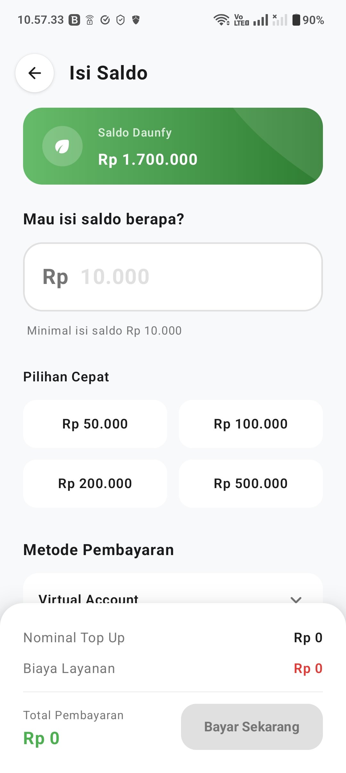Image resolution: width=346 pixels, height=773 pixels.
Task: Tap the leaf icon on balance card
Action: coord(62,146)
